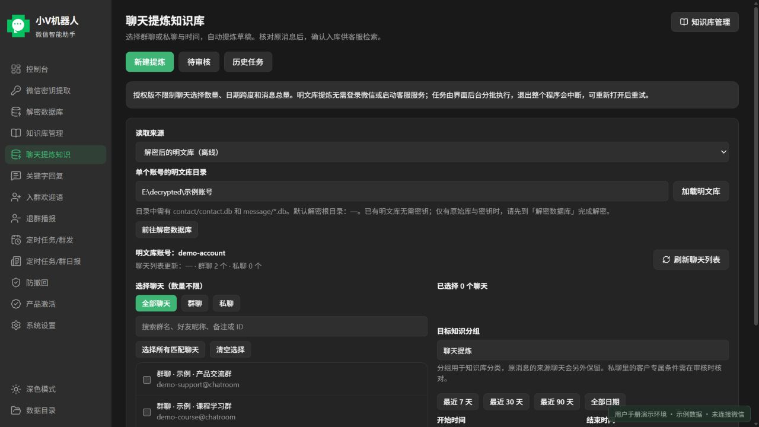The height and width of the screenshot is (427, 759).
Task: Click the book icon beside 知识库管理 in sidebar
Action: (x=16, y=133)
